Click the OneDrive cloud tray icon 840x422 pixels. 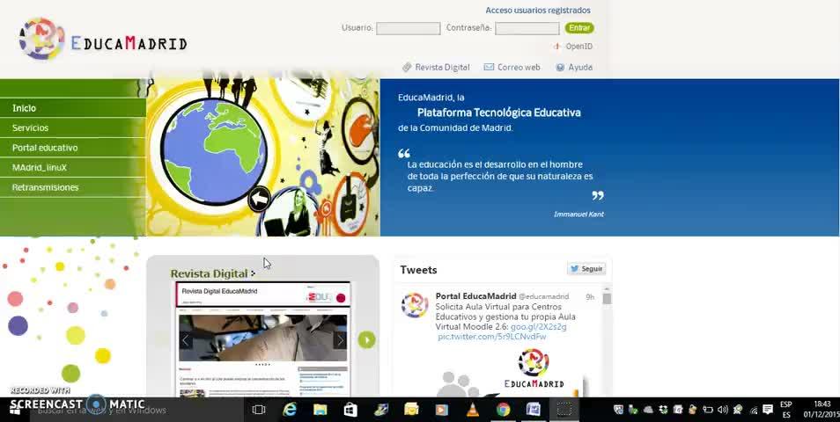(648, 410)
